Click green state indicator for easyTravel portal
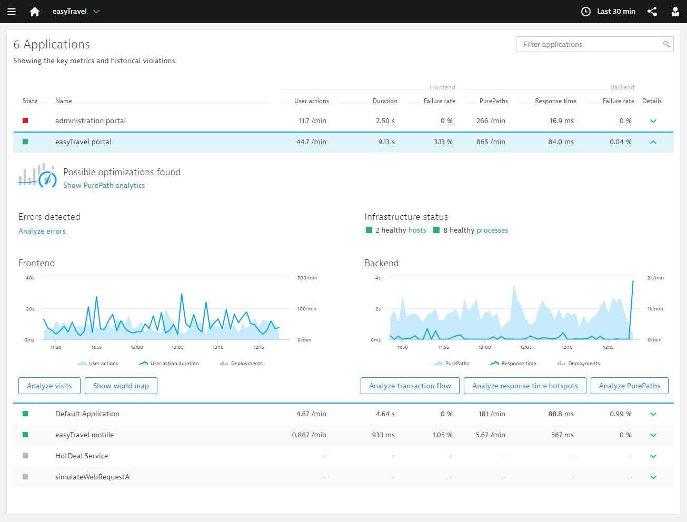The image size is (687, 522). click(25, 142)
